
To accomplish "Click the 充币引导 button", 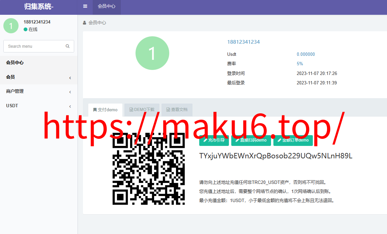I will point(214,140).
